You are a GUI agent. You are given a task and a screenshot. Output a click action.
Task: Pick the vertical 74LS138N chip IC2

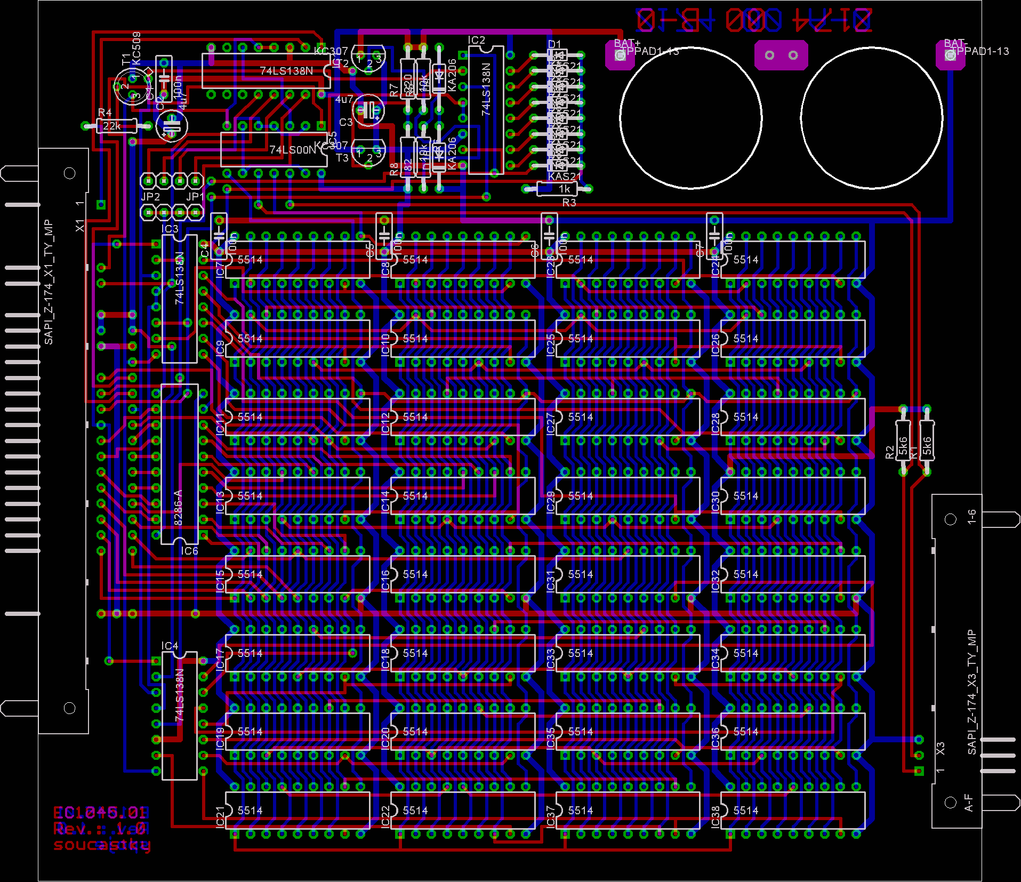pyautogui.click(x=486, y=110)
